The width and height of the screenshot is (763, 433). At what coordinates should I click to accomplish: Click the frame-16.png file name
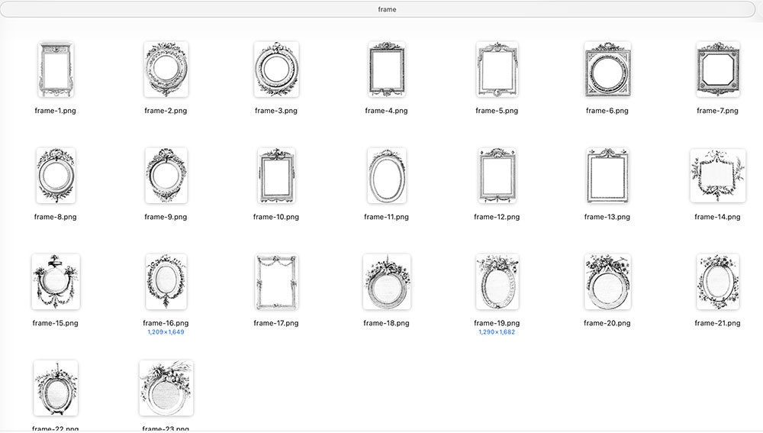click(166, 323)
